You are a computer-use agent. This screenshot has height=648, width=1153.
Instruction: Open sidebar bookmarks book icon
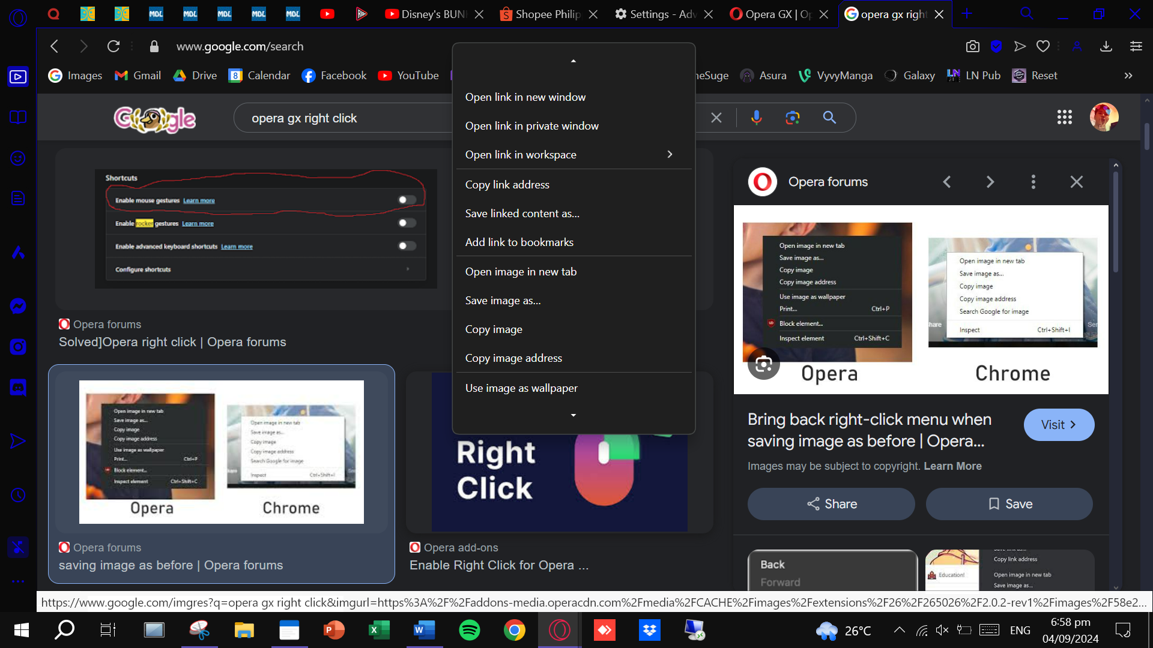coord(18,117)
